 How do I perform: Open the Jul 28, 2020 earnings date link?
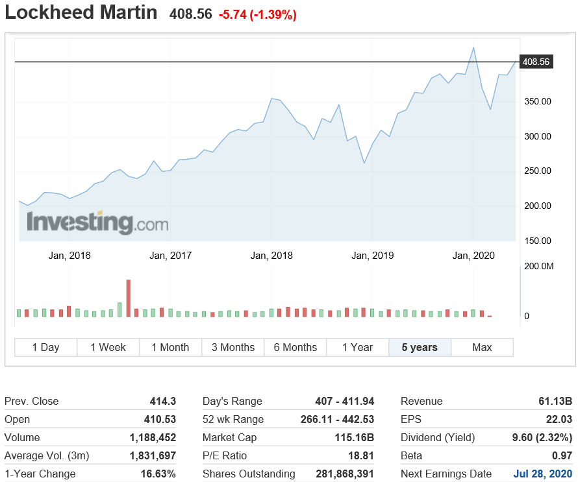[543, 474]
